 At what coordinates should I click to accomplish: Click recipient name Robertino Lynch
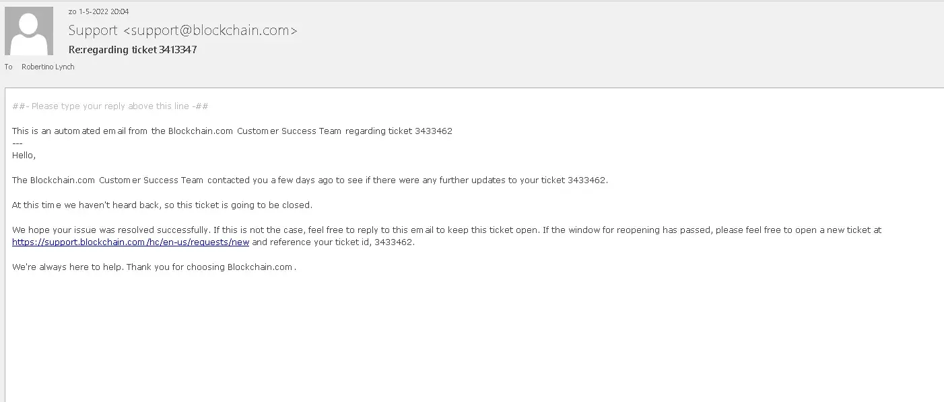click(48, 67)
